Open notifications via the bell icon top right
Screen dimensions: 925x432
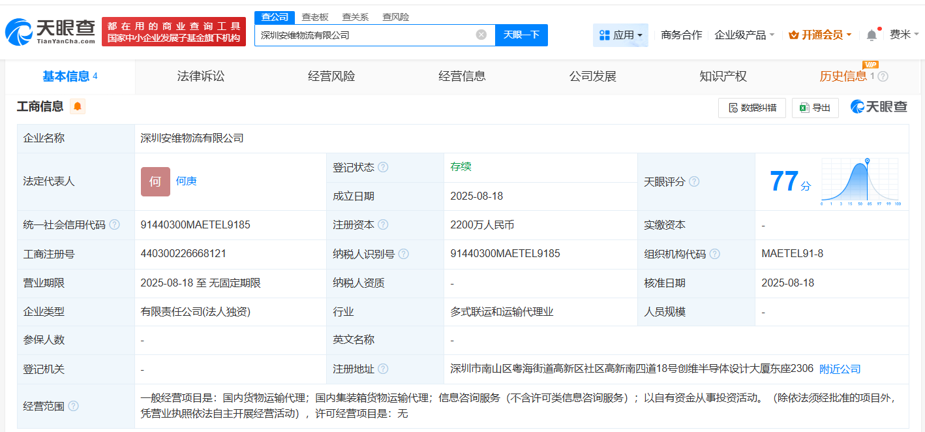pos(871,34)
